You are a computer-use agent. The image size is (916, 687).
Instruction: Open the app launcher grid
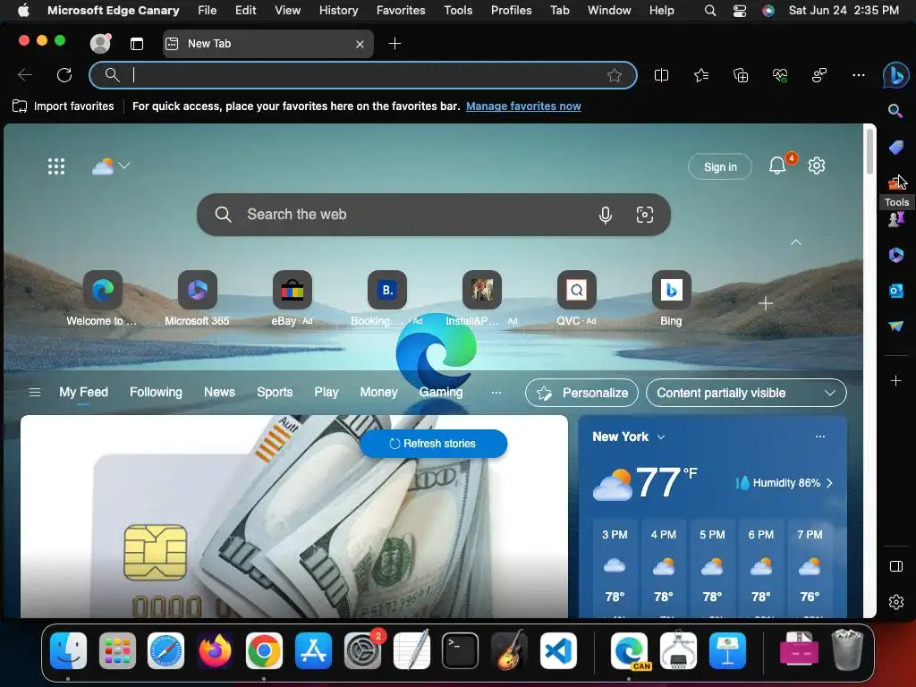(56, 166)
